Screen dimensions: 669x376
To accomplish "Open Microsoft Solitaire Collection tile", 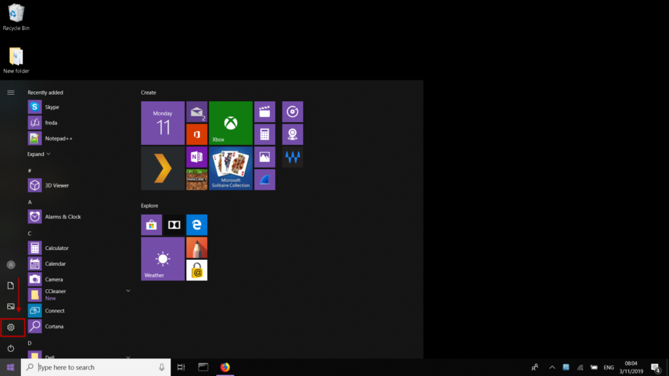I will [231, 168].
